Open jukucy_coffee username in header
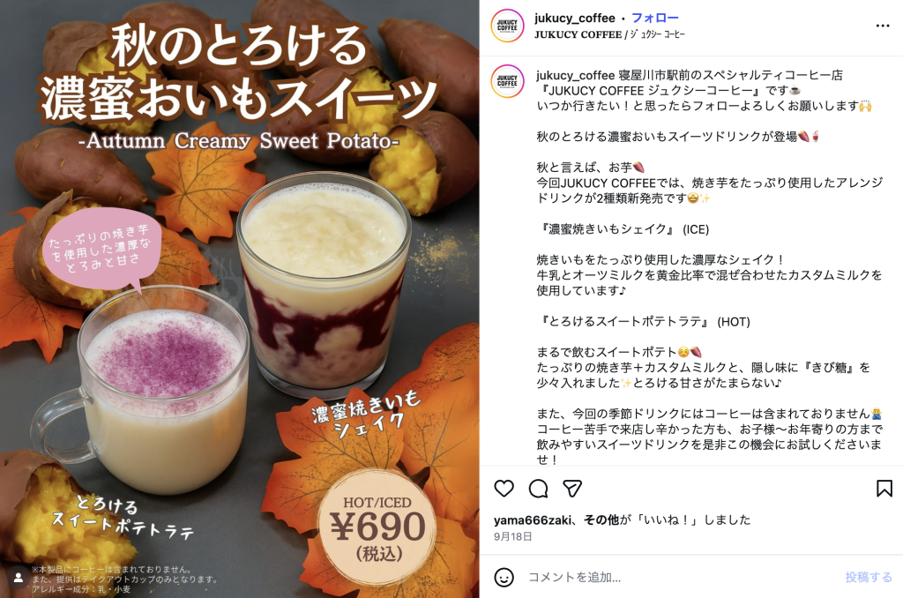This screenshot has width=903, height=598. pyautogui.click(x=574, y=19)
